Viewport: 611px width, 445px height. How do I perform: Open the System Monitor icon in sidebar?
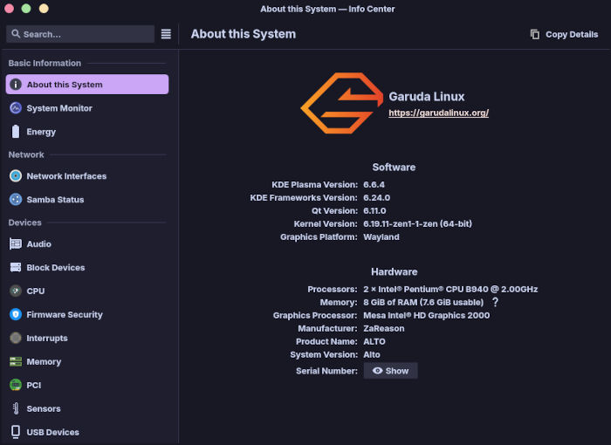click(16, 108)
